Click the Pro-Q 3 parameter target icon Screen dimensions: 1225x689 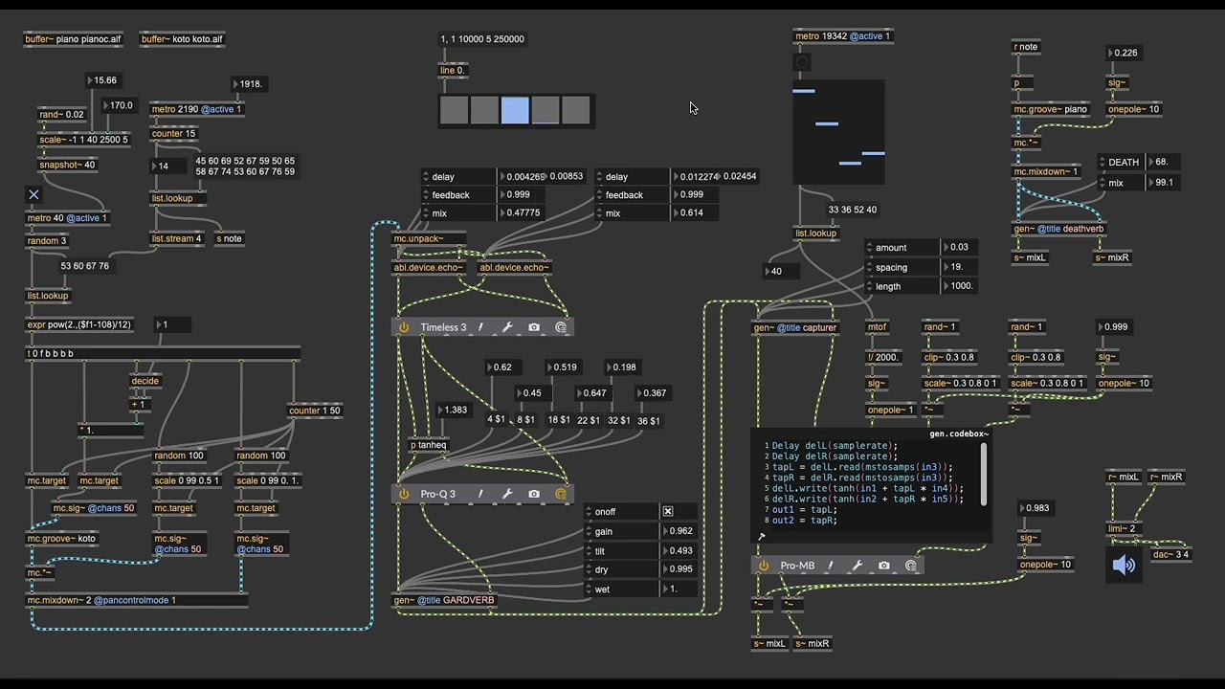561,494
